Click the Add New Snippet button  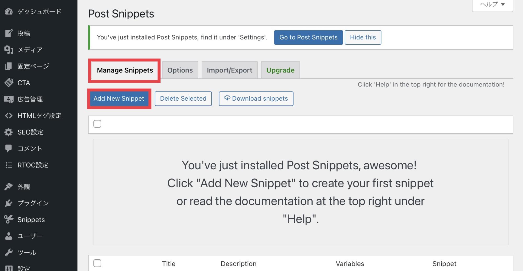[x=119, y=99]
